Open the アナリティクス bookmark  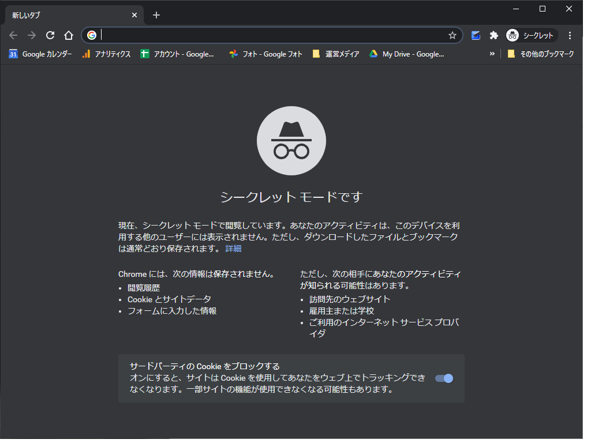106,54
